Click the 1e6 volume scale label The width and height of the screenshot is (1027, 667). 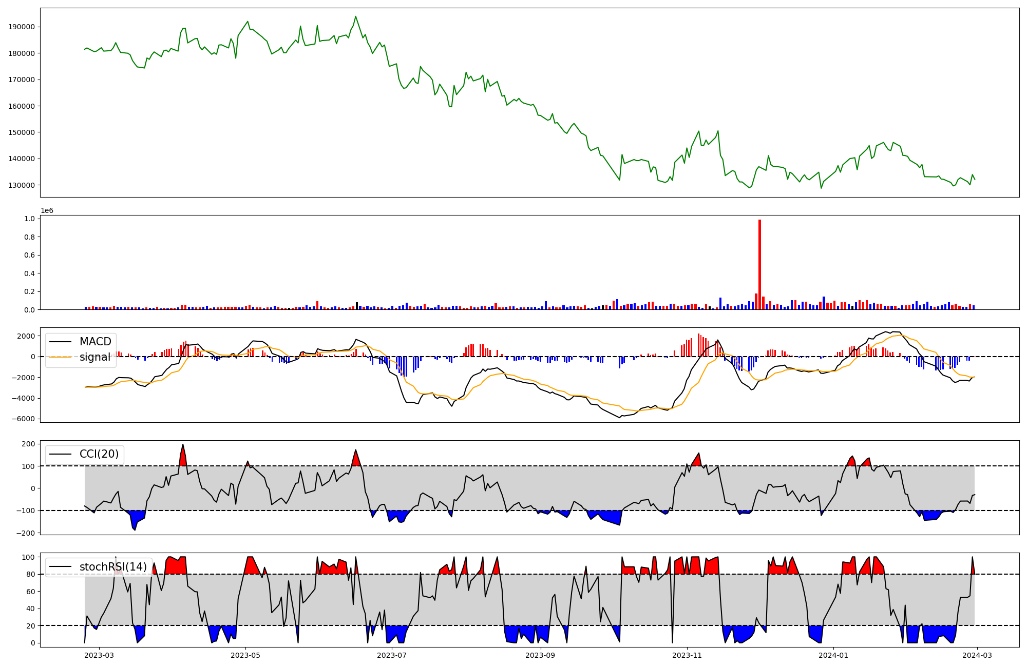click(47, 211)
